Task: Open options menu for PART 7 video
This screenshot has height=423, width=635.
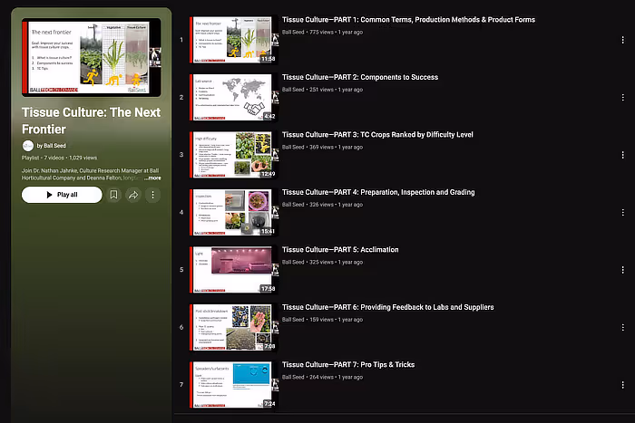Action: coord(622,385)
